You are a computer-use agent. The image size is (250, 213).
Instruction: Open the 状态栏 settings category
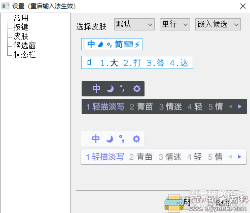click(x=24, y=54)
